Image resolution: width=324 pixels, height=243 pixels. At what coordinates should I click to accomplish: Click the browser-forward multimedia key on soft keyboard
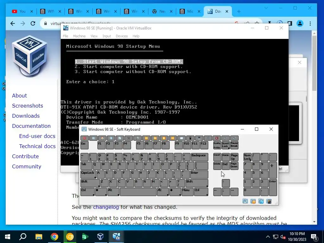coord(111,138)
